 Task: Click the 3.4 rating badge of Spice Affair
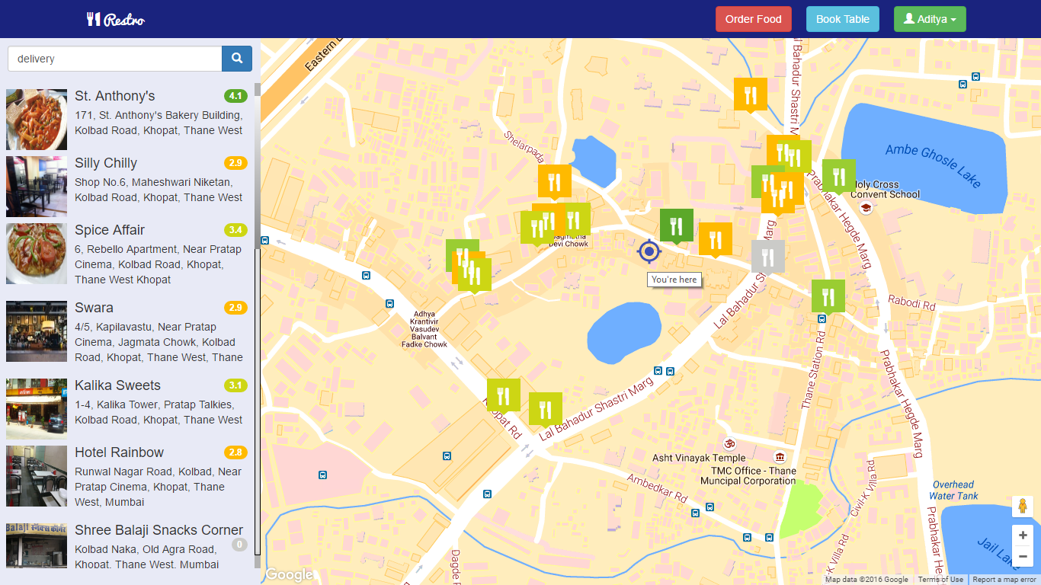[235, 230]
